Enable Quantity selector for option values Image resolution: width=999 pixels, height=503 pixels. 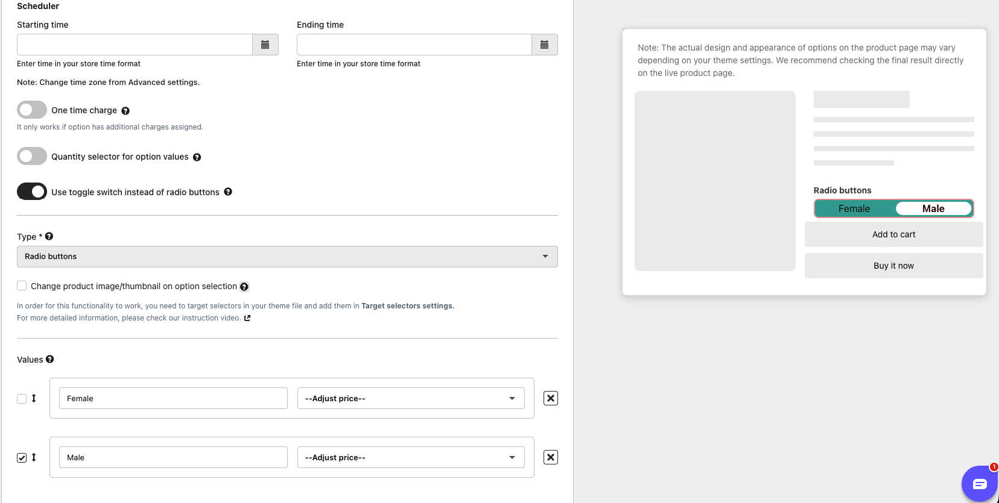click(x=32, y=156)
